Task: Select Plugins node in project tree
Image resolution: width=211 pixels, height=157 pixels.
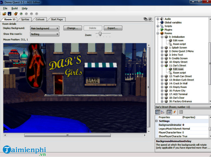Action: pyautogui.click(x=168, y=30)
